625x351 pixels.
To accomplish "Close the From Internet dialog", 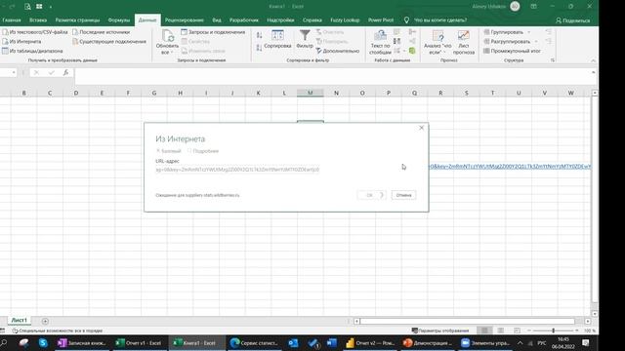I will coord(421,128).
